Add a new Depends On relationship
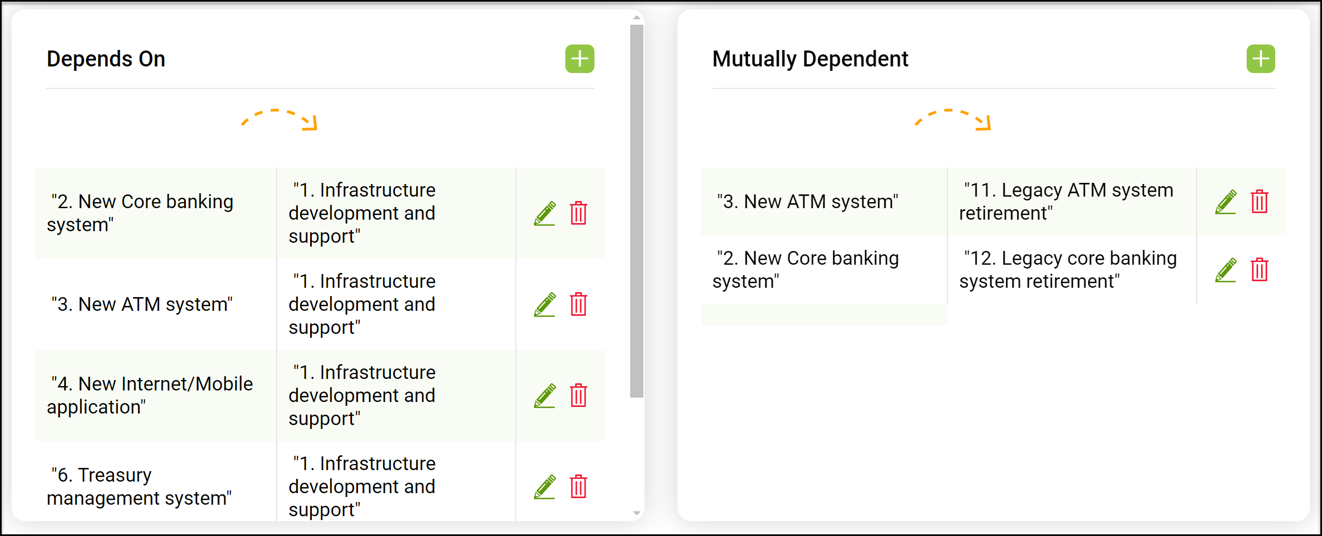Image resolution: width=1322 pixels, height=536 pixels. point(580,58)
